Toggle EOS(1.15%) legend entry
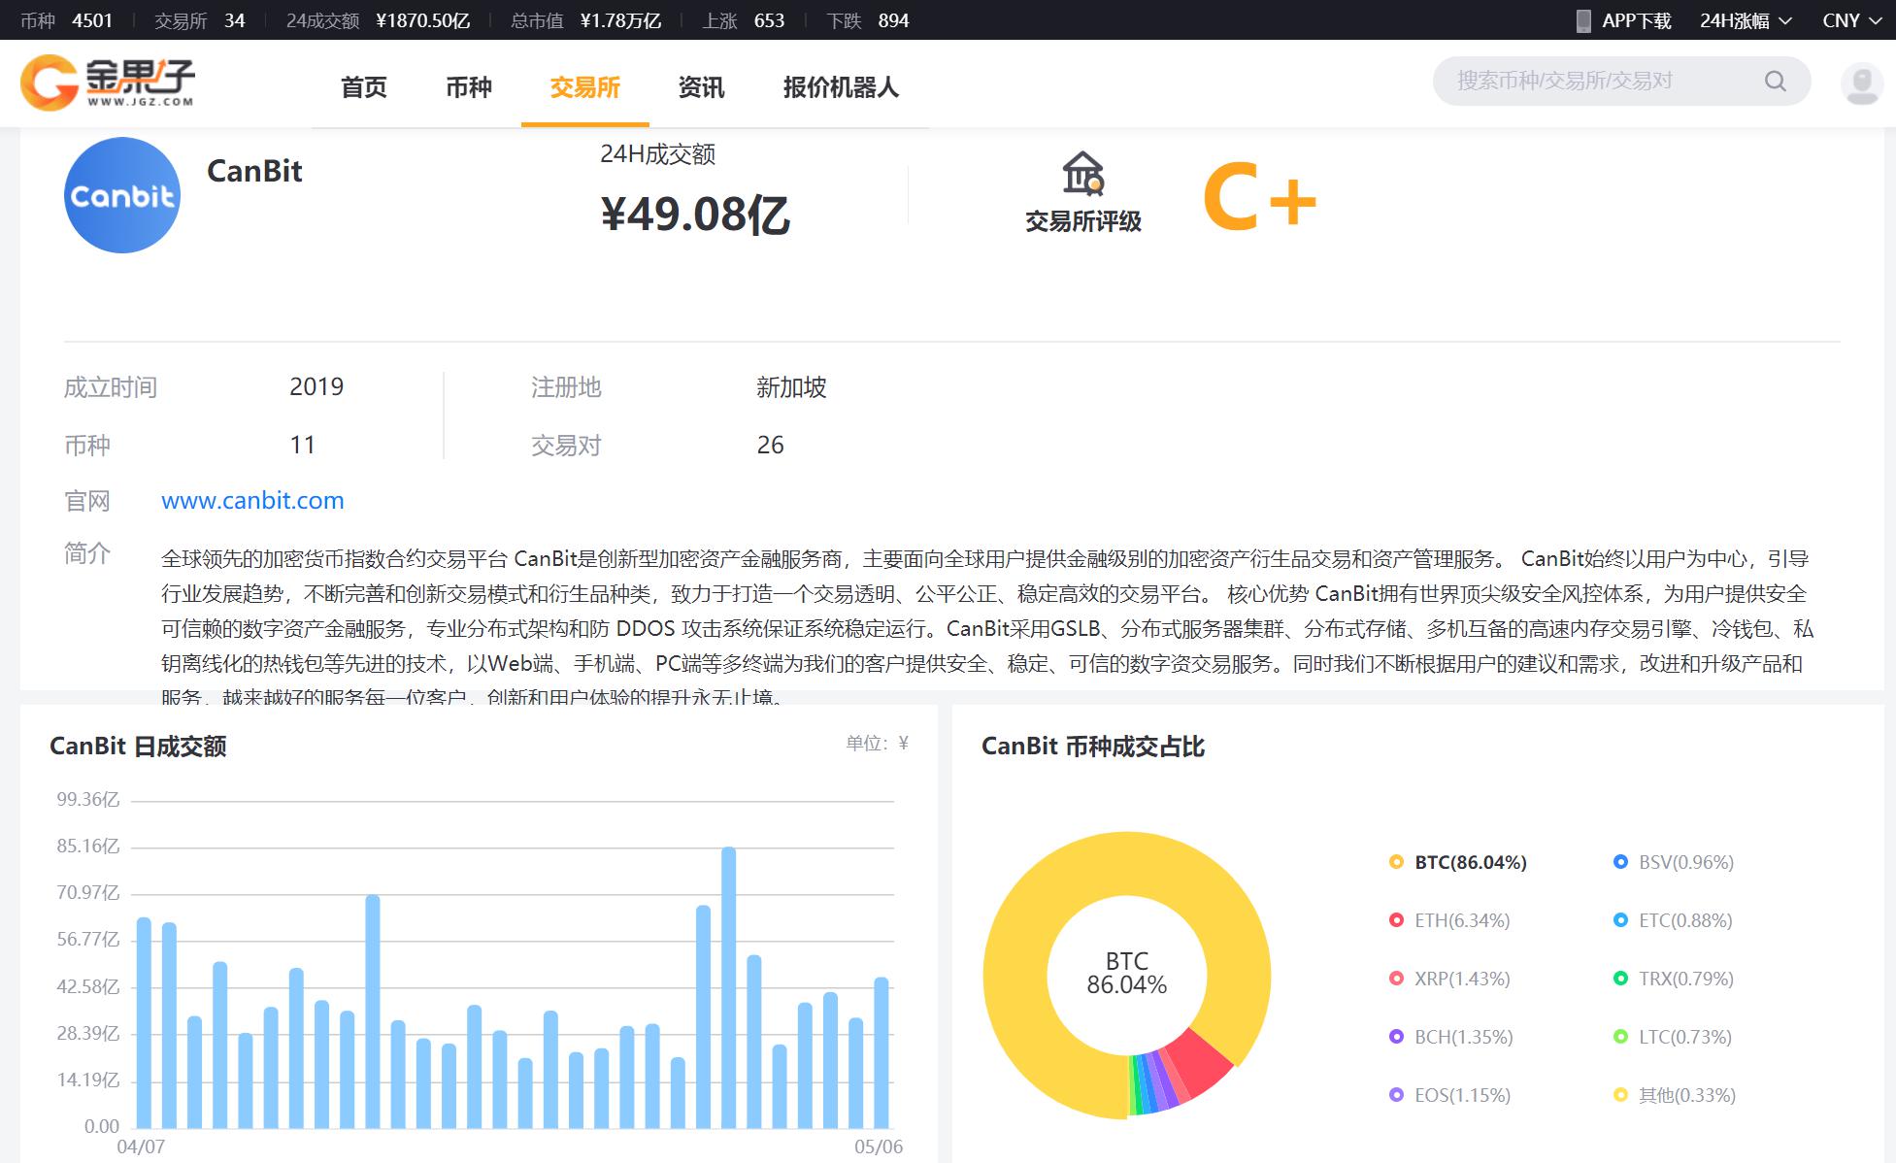 (1449, 1095)
